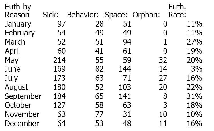214x131 pixels.
Task: Select the Orphan column header
Action: coord(146,15)
